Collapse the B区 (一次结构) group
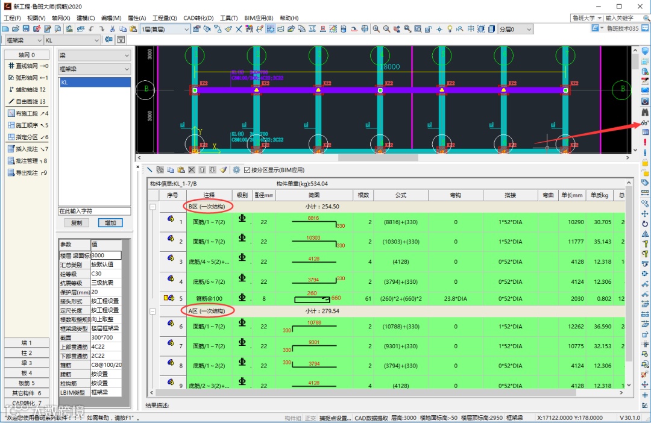Viewport: 651px width, 423px height. (x=153, y=207)
